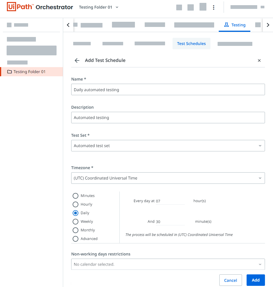The width and height of the screenshot is (273, 287).
Task: Click into the Name input field
Action: click(168, 90)
